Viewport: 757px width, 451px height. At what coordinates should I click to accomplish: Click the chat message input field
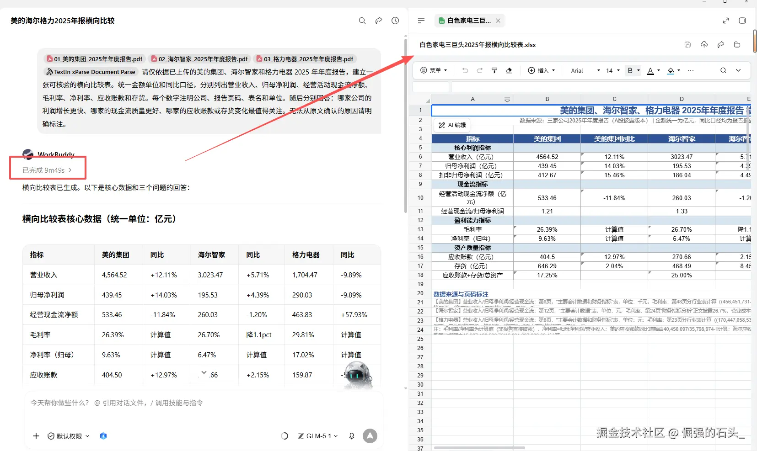[x=204, y=403]
